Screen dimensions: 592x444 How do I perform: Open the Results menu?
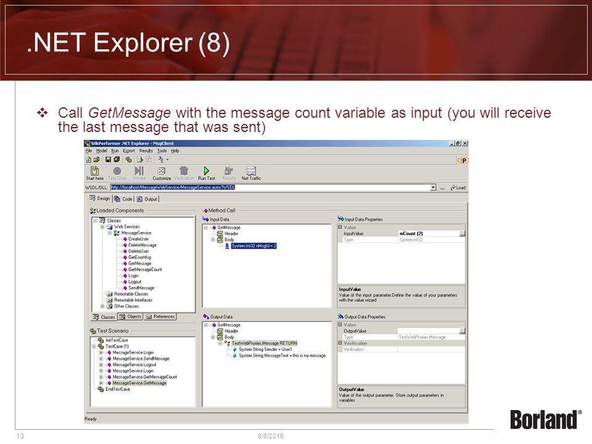[146, 150]
